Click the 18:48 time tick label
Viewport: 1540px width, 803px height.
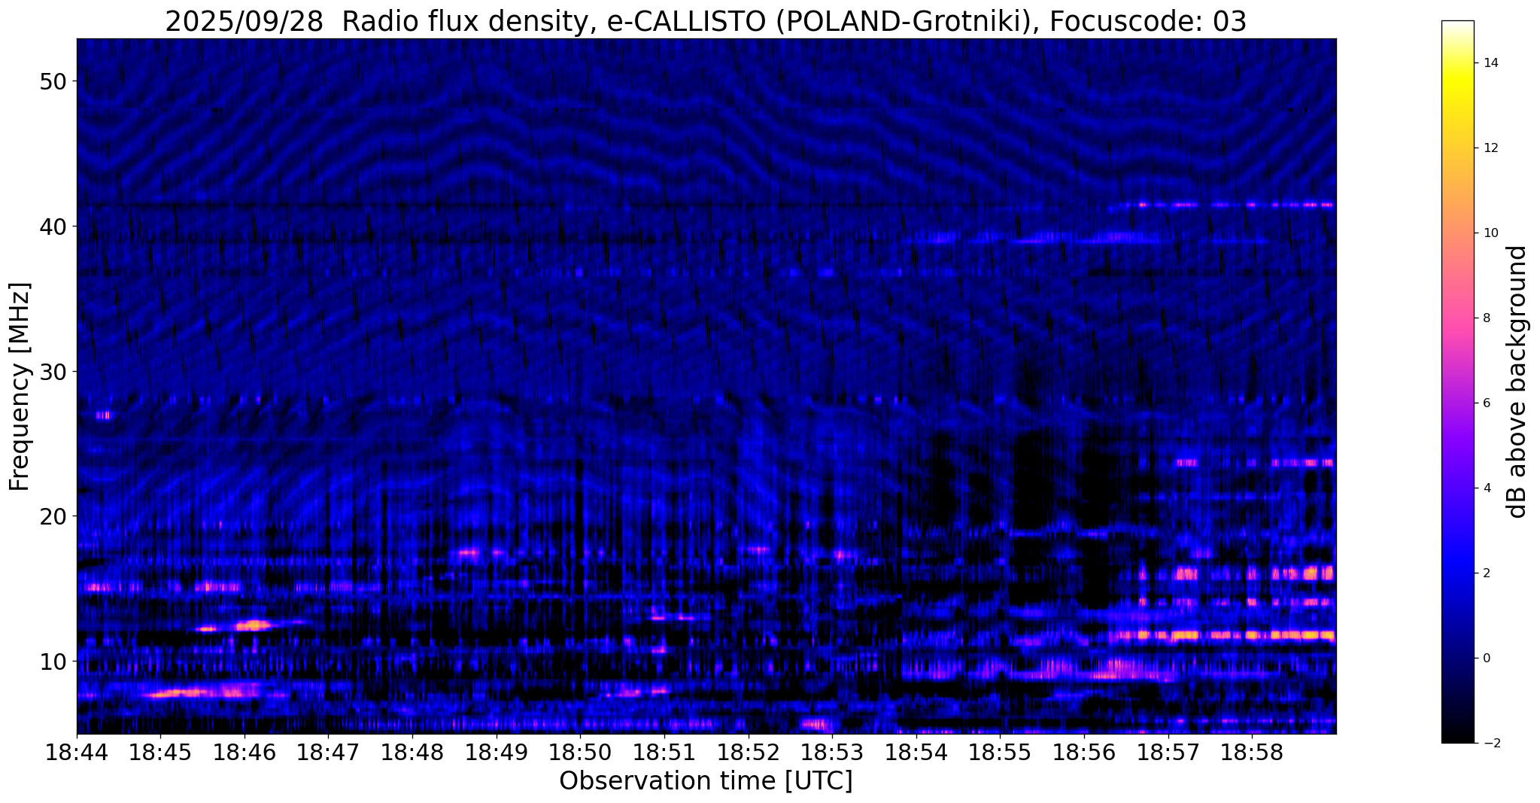(412, 752)
